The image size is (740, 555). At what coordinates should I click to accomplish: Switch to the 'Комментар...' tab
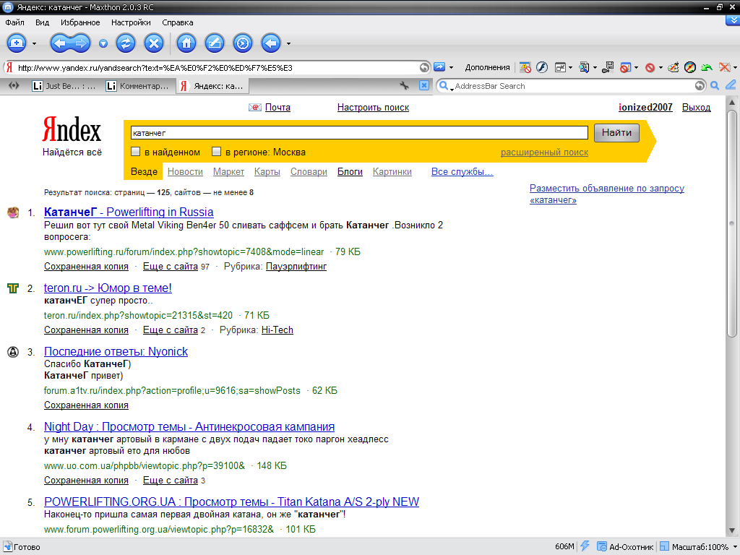[137, 86]
